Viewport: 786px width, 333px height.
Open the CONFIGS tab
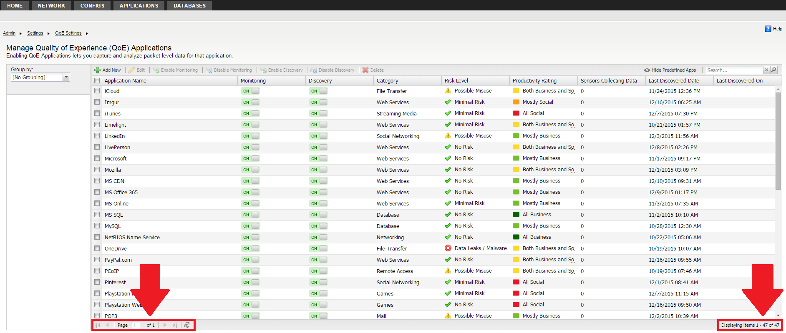tap(93, 5)
